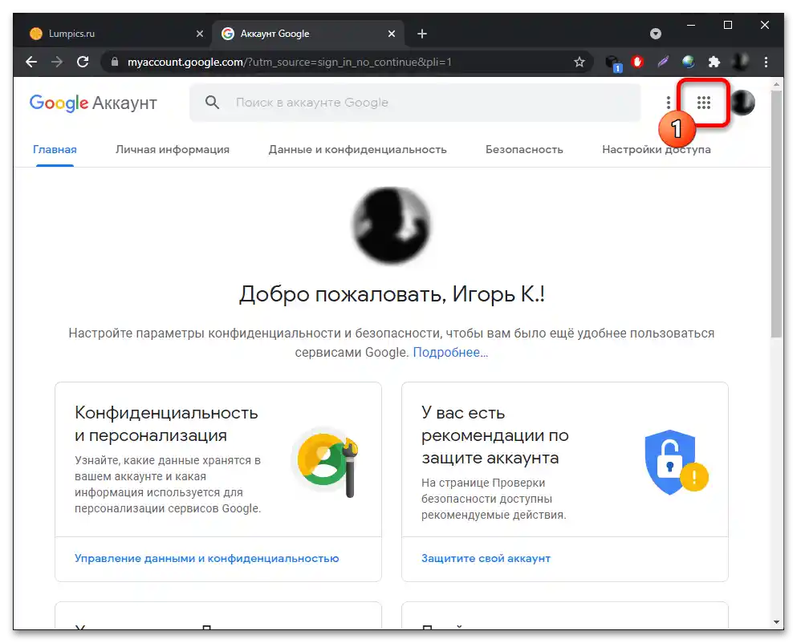The width and height of the screenshot is (797, 643).
Task: Reload the page
Action: click(83, 62)
